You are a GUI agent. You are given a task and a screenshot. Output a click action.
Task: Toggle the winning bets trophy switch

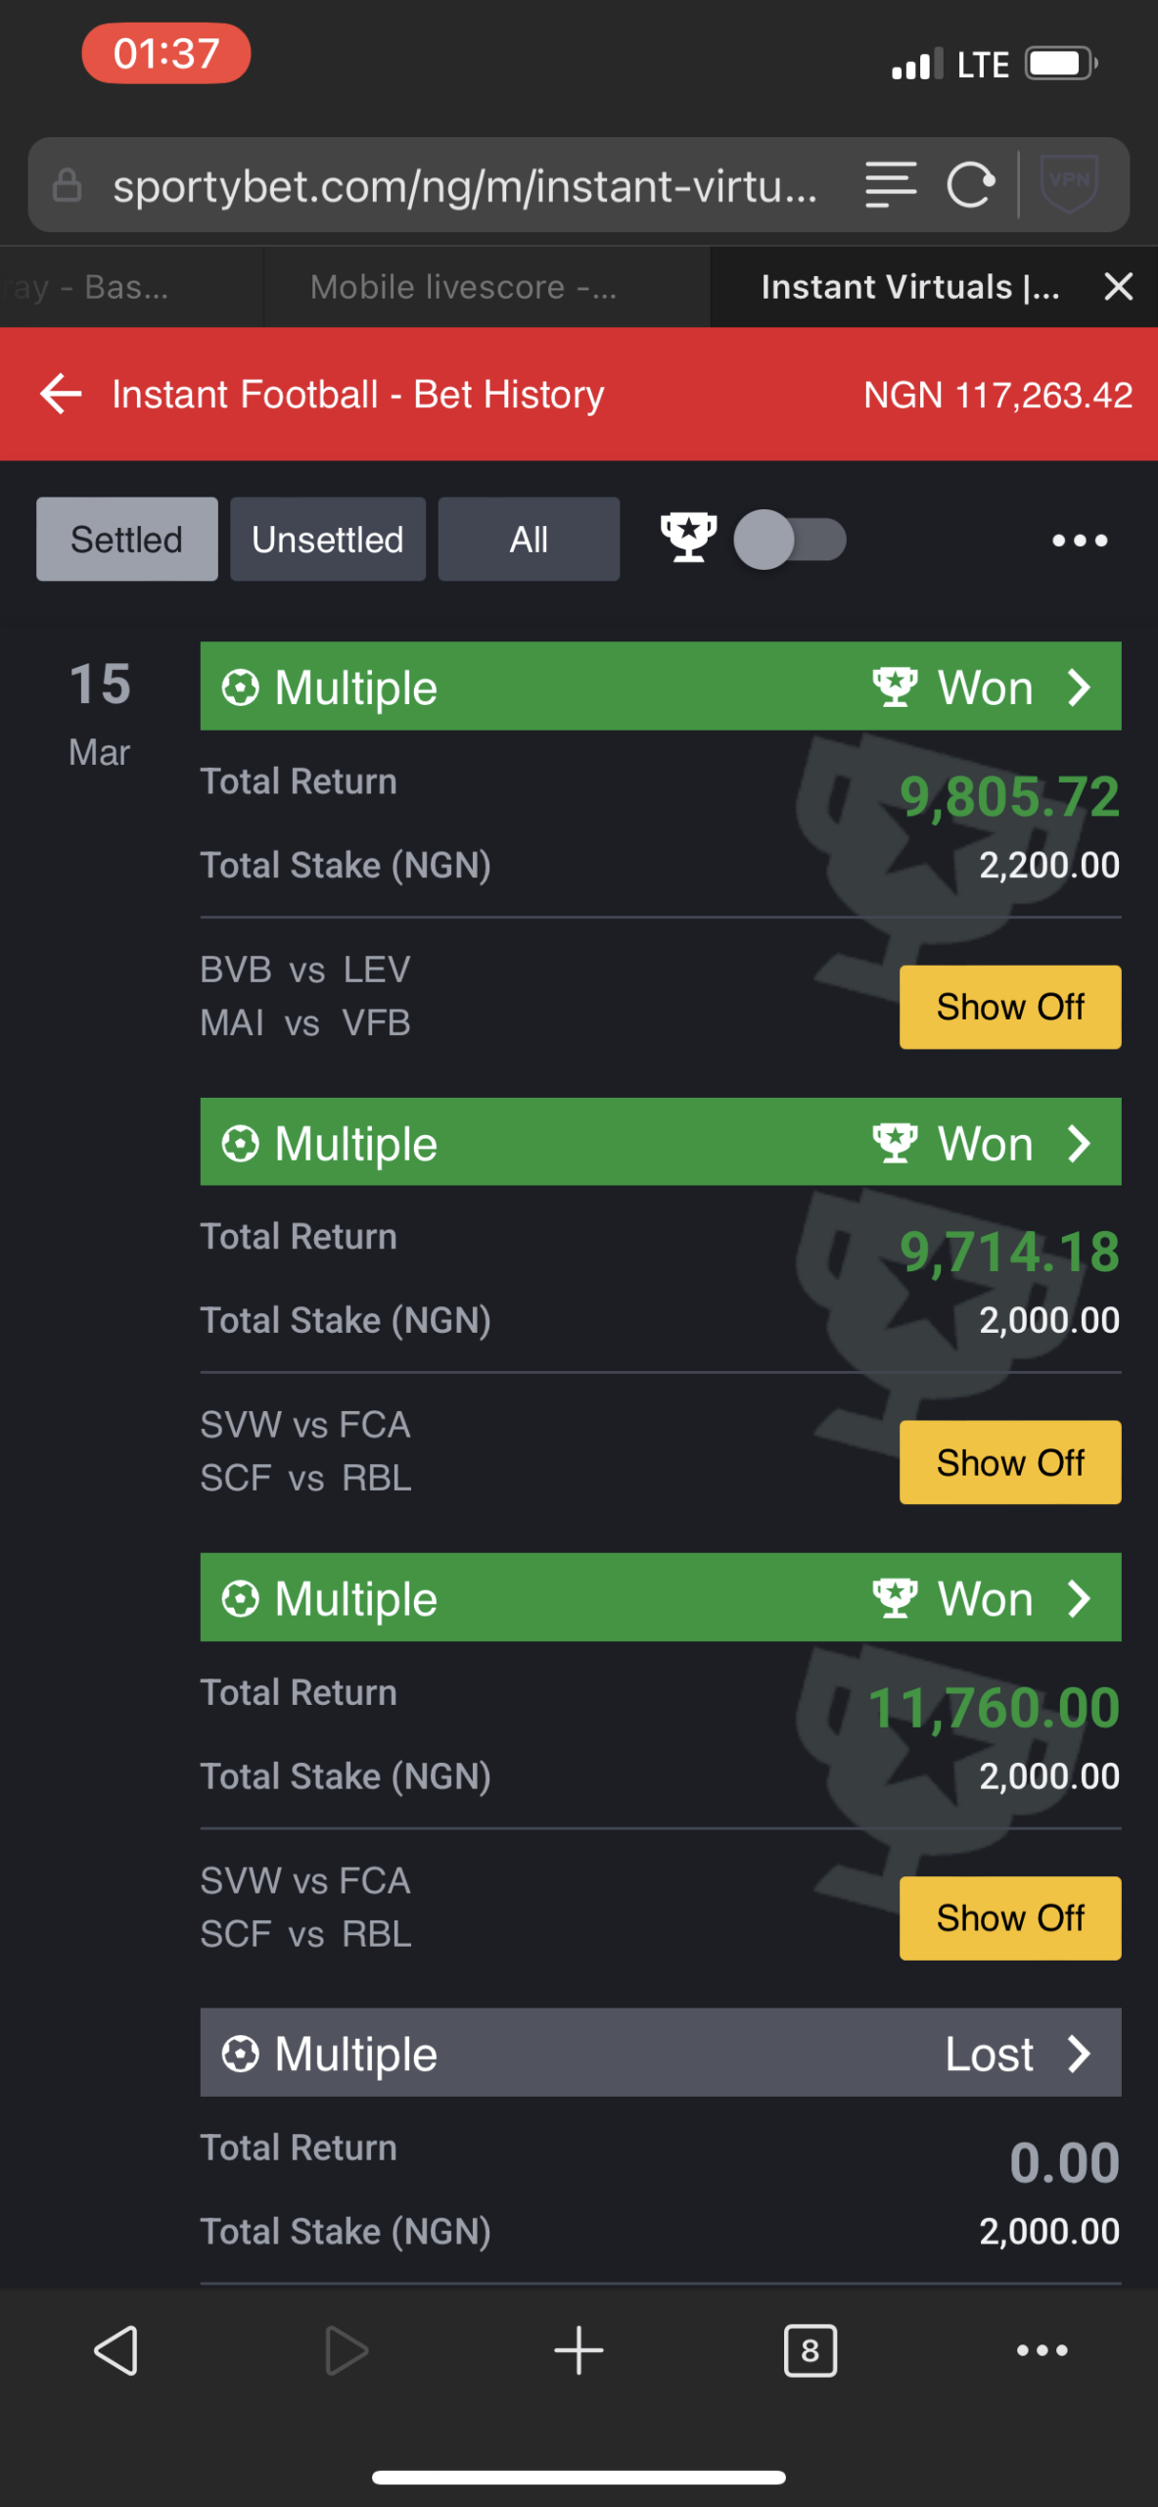[790, 540]
